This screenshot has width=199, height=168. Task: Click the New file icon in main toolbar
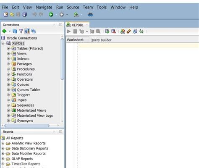(6, 14)
